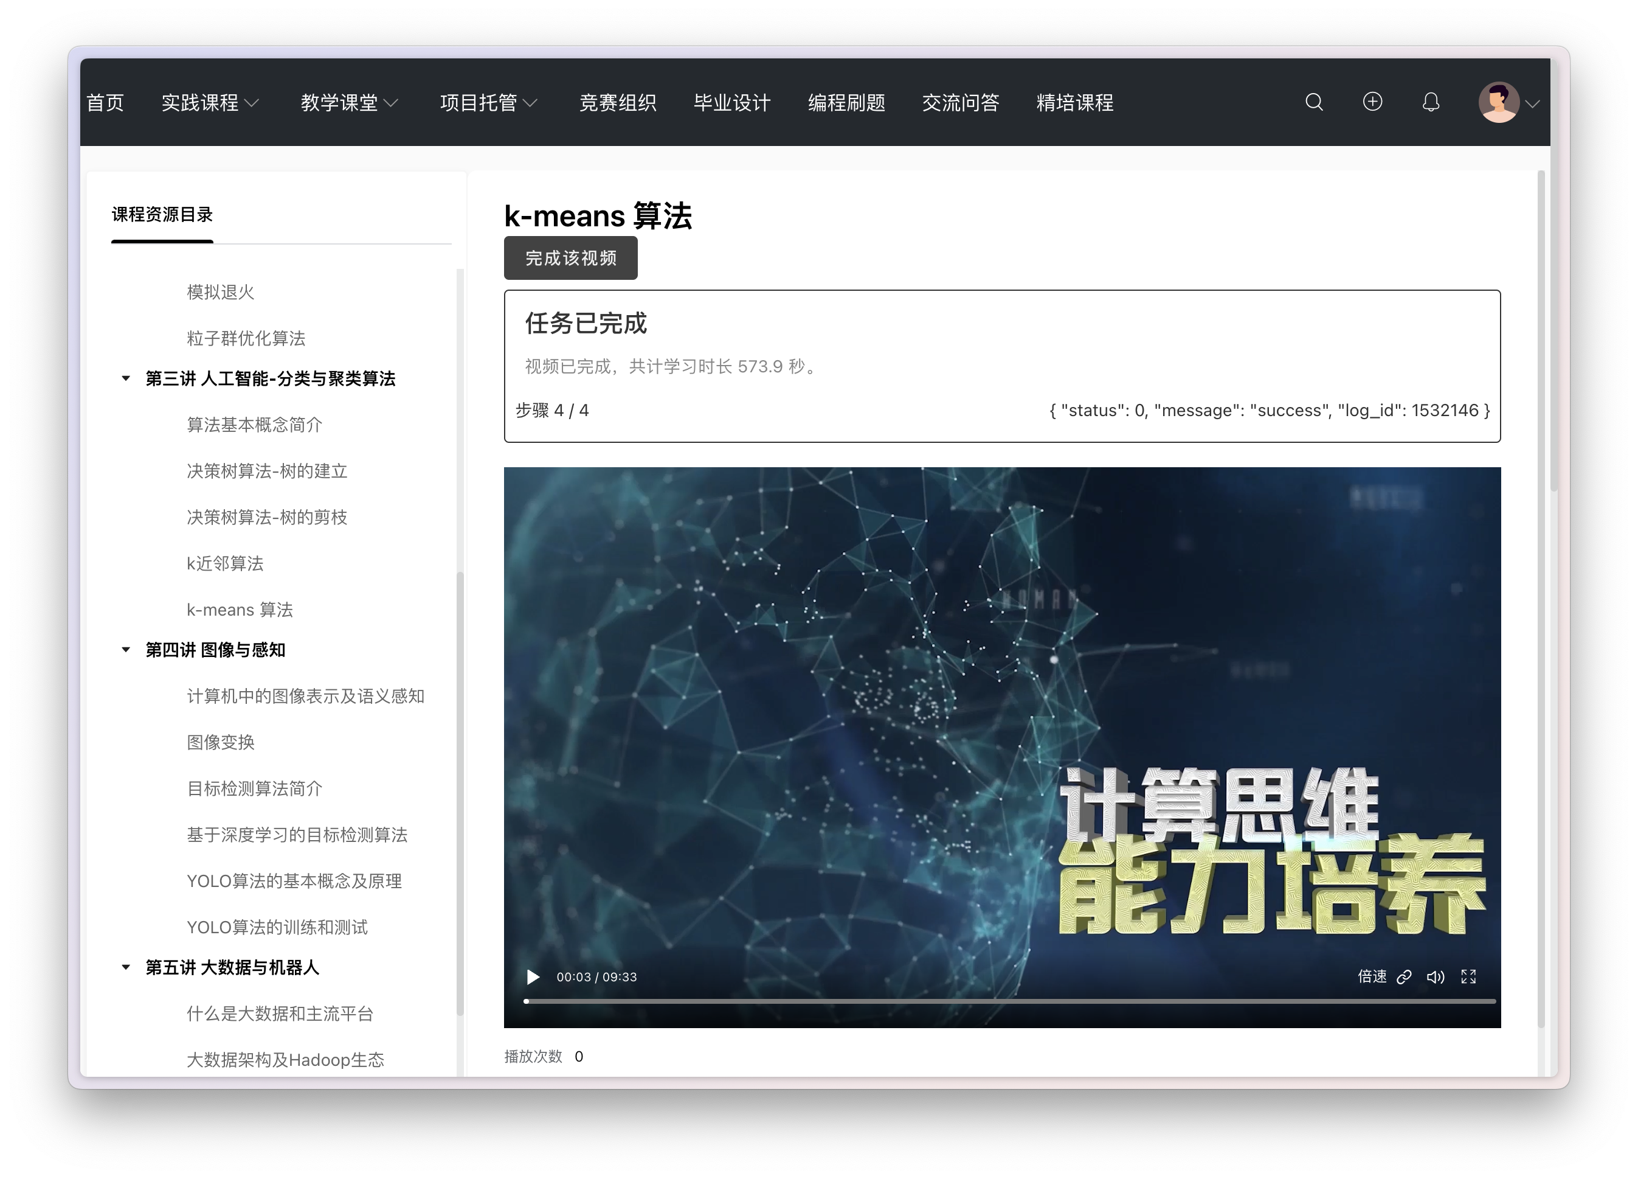This screenshot has width=1638, height=1179.
Task: Click the link icon in the player controls
Action: pos(1404,977)
